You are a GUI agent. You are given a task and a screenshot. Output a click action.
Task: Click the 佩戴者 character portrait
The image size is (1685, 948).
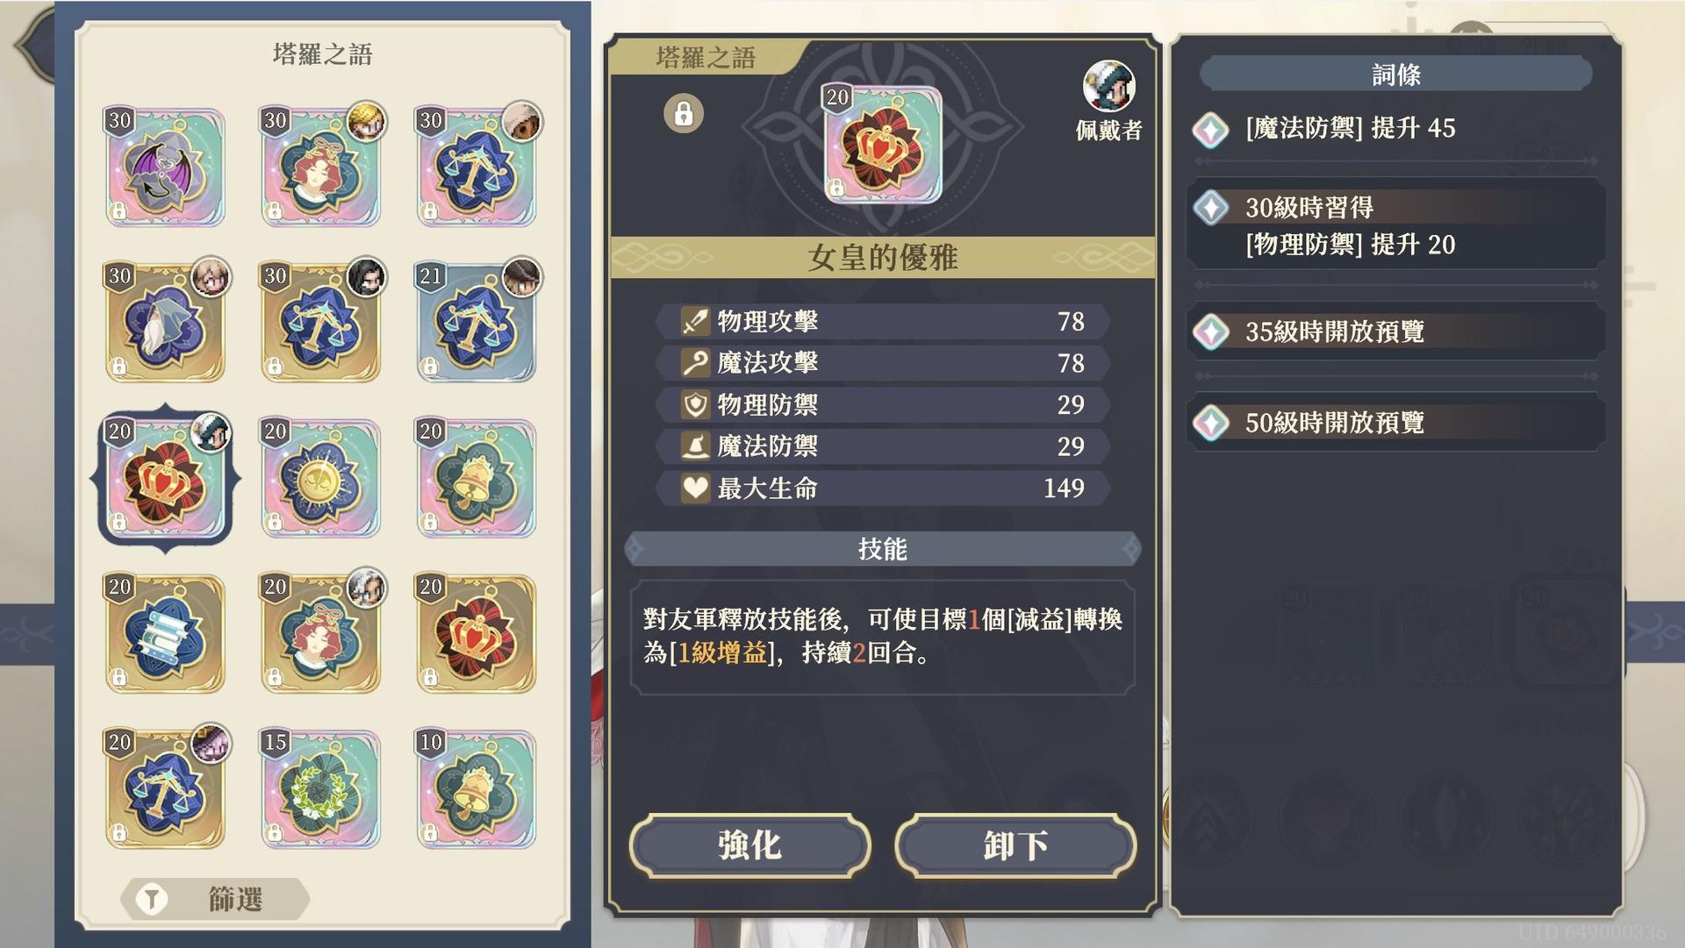(x=1108, y=86)
